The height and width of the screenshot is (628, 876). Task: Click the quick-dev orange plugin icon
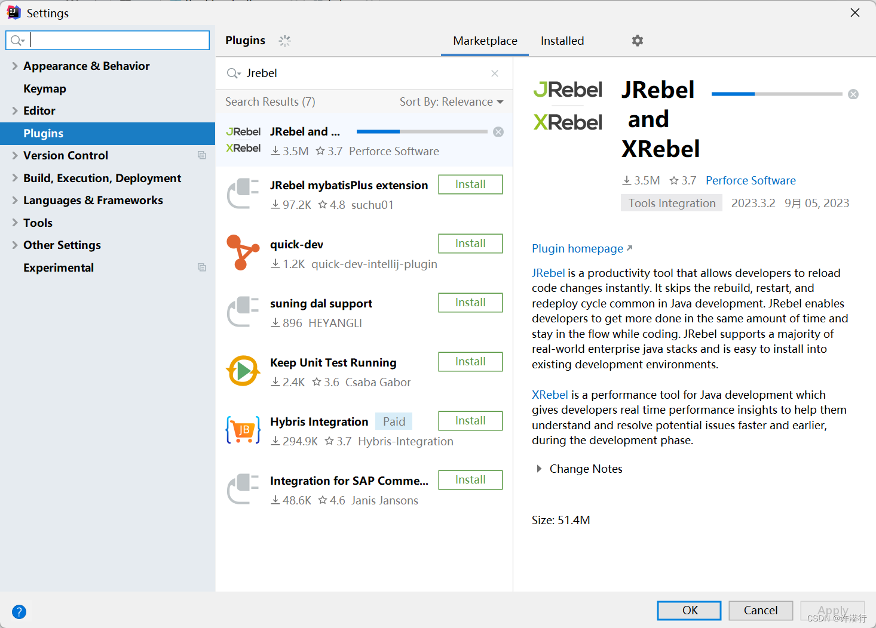pyautogui.click(x=243, y=252)
